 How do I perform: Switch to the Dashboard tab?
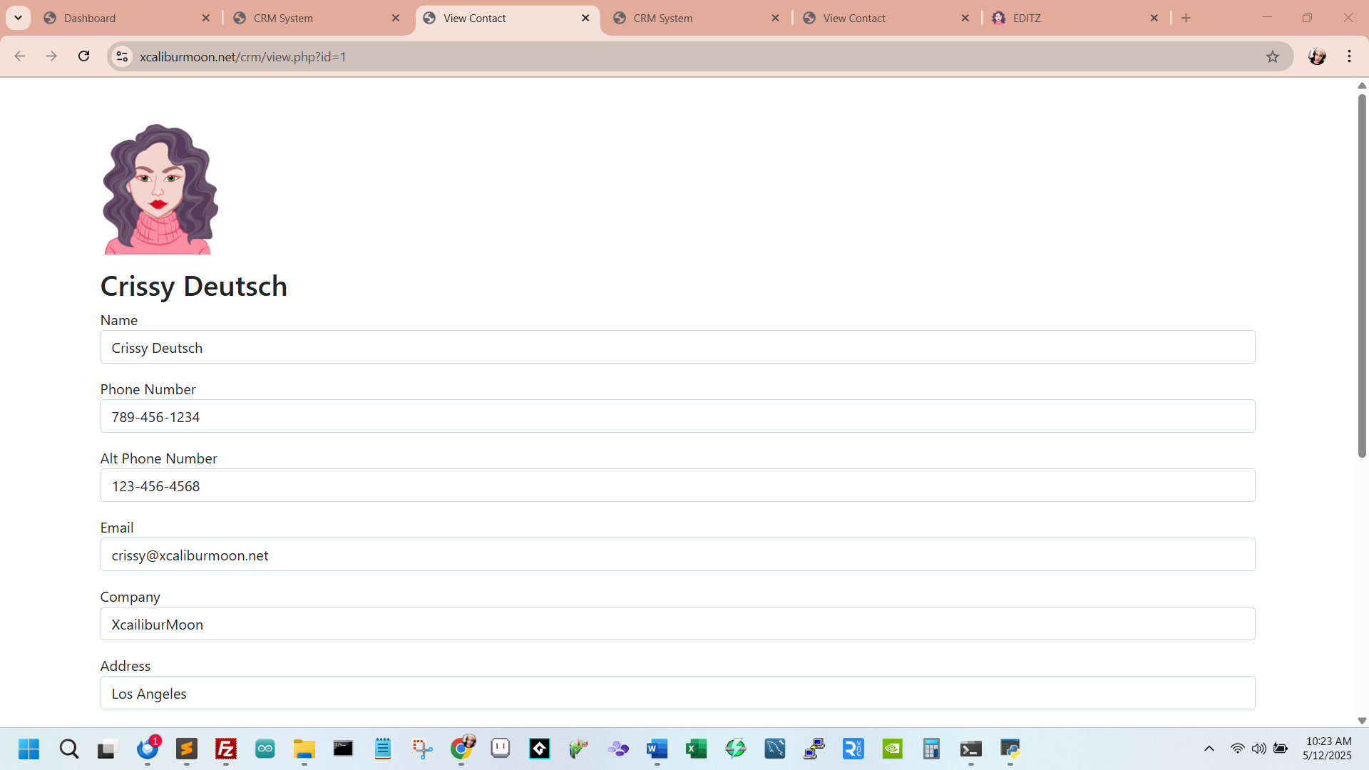[127, 19]
